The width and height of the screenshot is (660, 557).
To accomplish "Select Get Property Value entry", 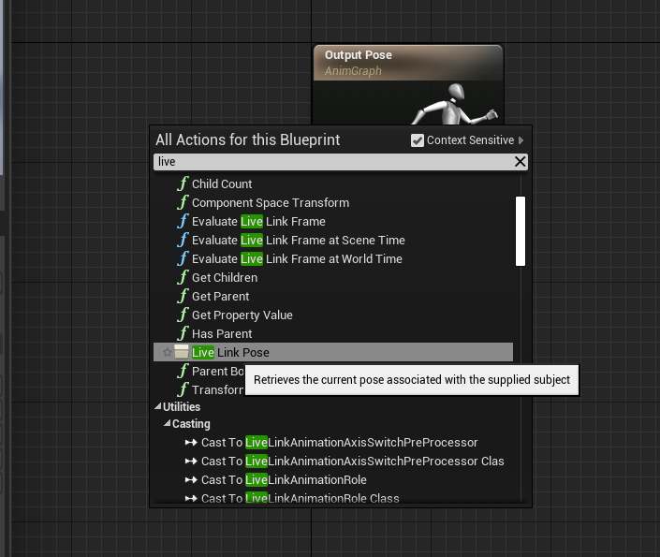I will tap(242, 315).
